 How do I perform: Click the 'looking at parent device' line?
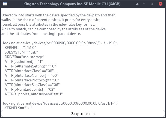coord(60,103)
